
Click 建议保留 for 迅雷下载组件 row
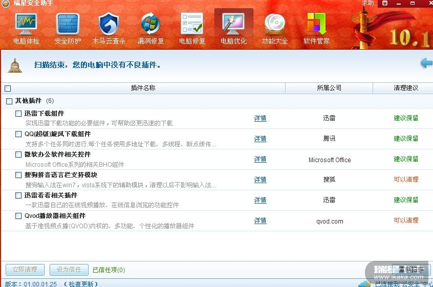point(406,118)
